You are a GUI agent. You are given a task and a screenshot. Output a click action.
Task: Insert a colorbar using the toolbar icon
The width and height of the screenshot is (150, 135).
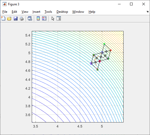(x=38, y=18)
